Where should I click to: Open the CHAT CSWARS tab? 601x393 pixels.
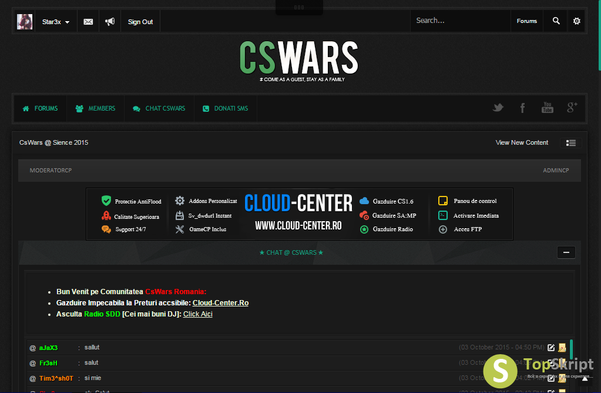pos(159,109)
